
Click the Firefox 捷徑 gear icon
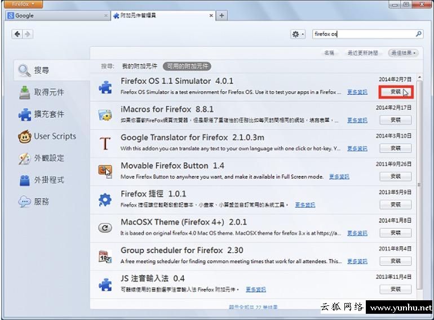(105, 199)
